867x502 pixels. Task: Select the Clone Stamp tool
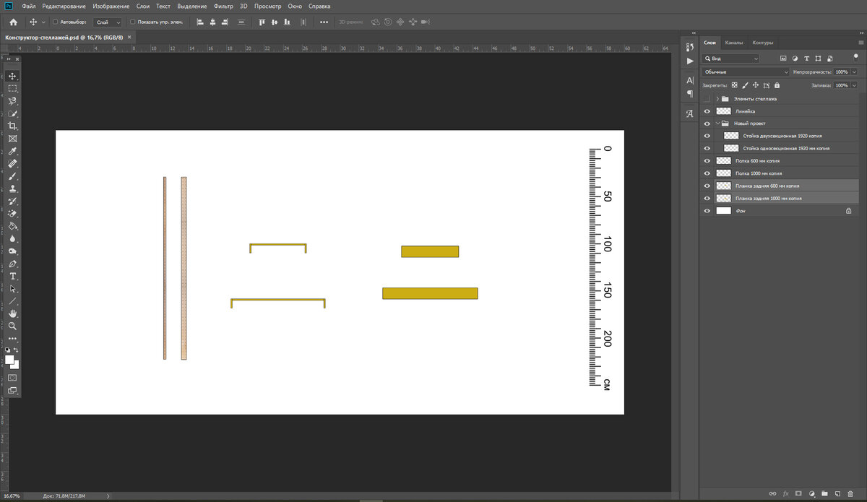(12, 189)
